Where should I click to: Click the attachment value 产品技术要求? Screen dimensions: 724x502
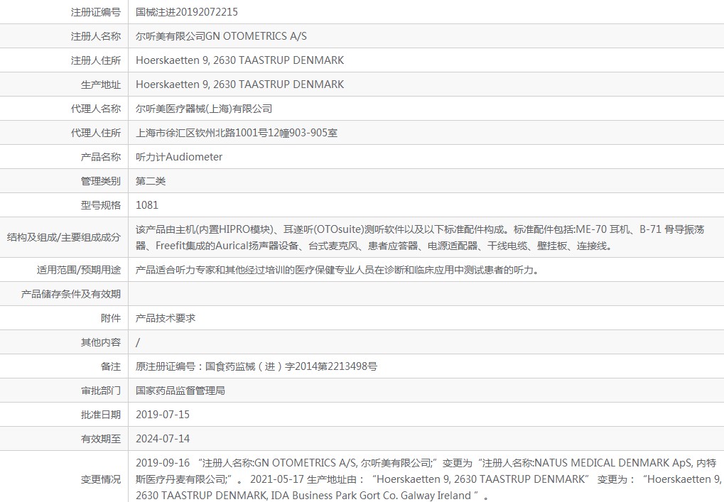tap(166, 318)
